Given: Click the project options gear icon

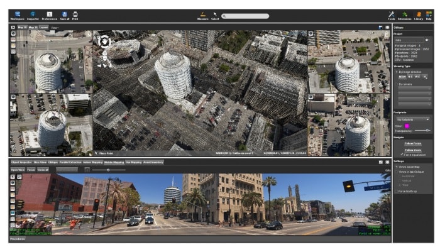Looking at the screenshot, I should point(427,40).
